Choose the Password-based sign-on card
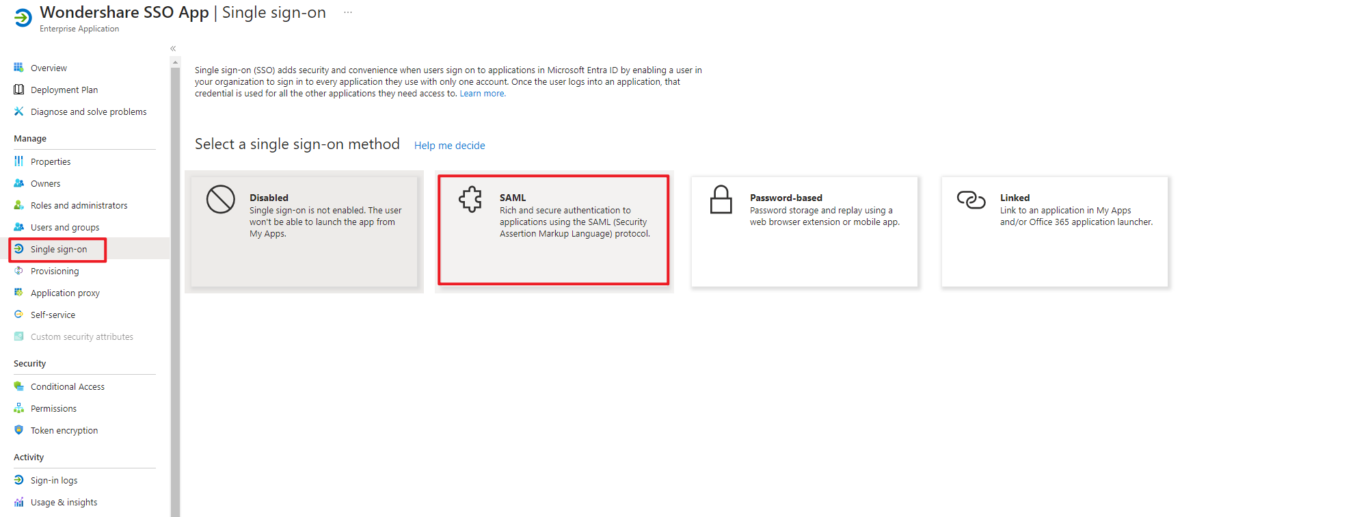 [x=805, y=232]
